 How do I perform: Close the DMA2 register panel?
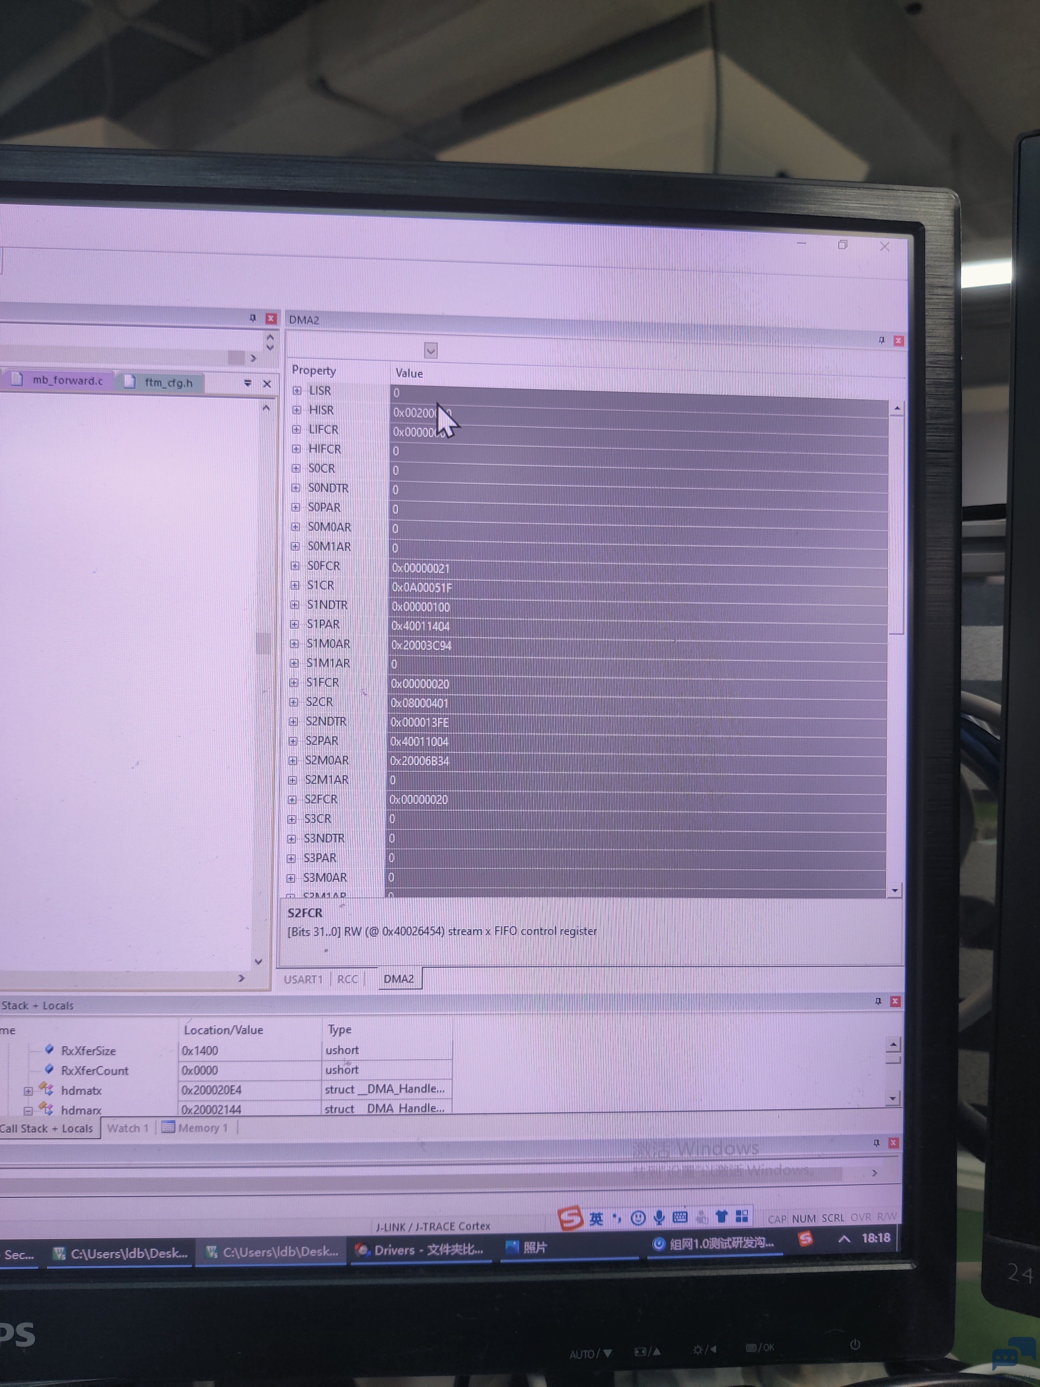[x=898, y=341]
